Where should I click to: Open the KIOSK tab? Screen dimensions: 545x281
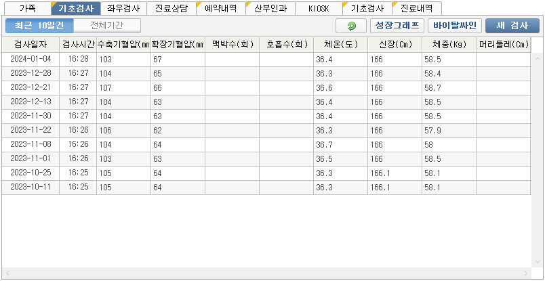point(318,9)
